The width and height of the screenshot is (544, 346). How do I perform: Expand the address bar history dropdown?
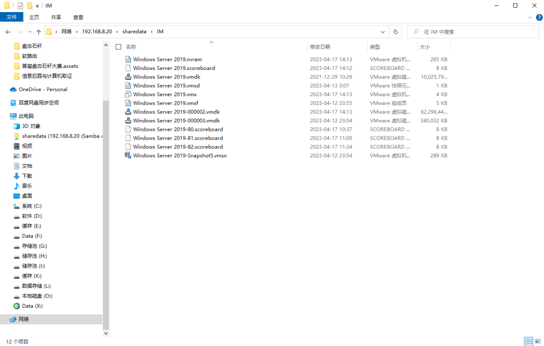pos(383,32)
